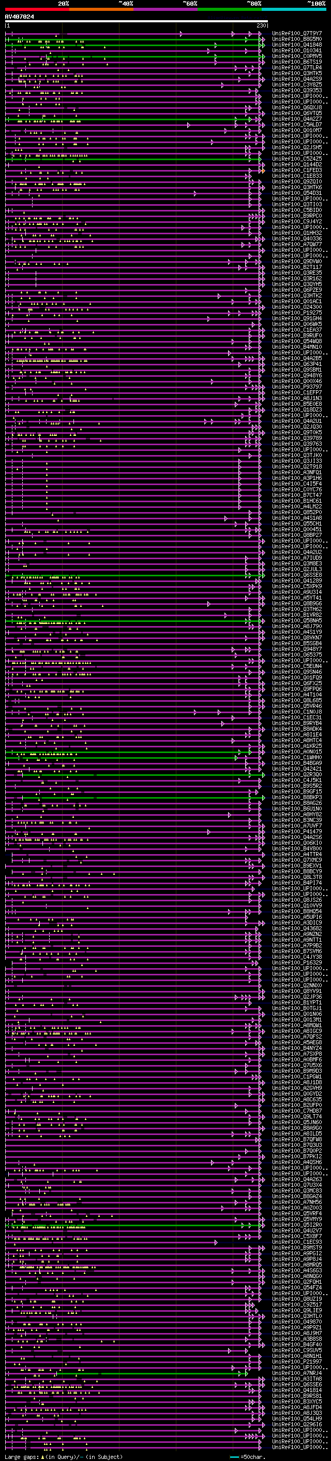The height and width of the screenshot is (1461, 331).
Task: Open the UniRef100_B6TS19 hit label
Action: click(297, 62)
